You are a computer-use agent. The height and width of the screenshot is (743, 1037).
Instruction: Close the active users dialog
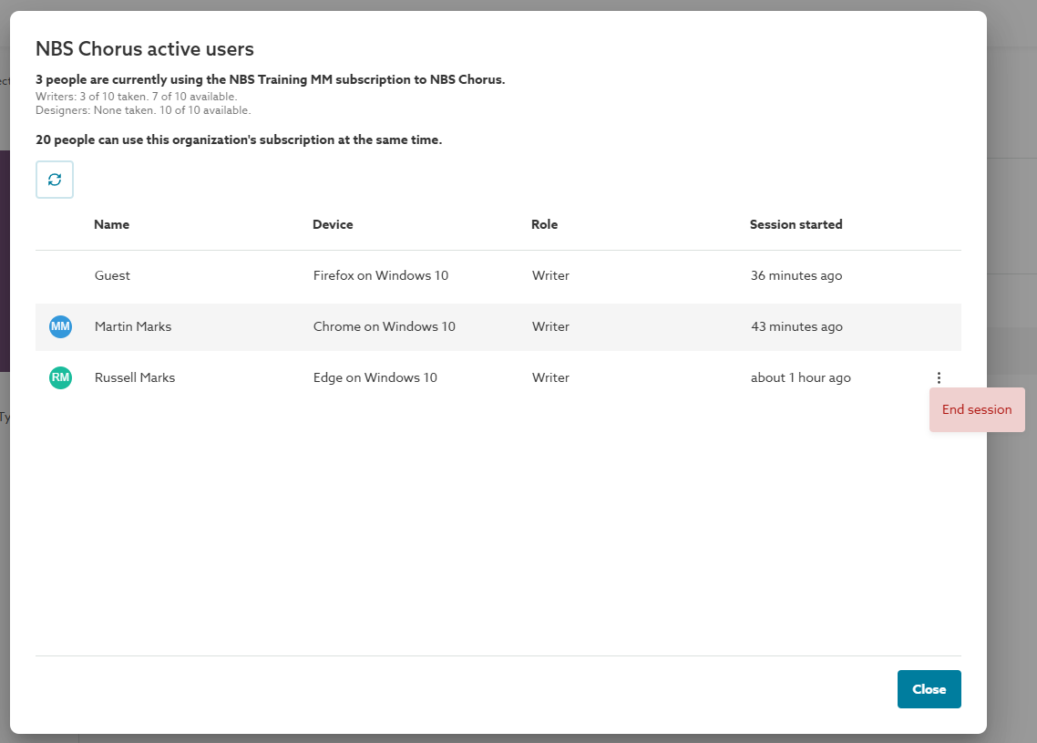(929, 689)
